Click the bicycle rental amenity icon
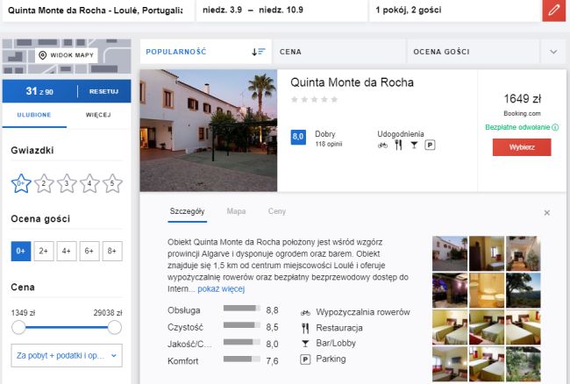 tap(382, 146)
